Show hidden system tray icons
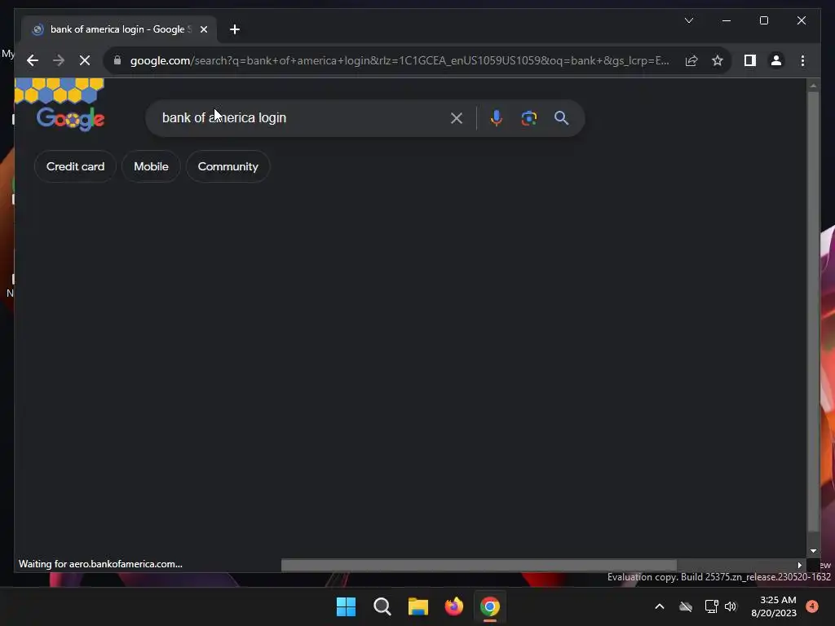The height and width of the screenshot is (626, 835). (x=659, y=606)
